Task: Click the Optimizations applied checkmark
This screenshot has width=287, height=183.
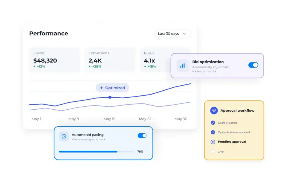Action: 213,132
